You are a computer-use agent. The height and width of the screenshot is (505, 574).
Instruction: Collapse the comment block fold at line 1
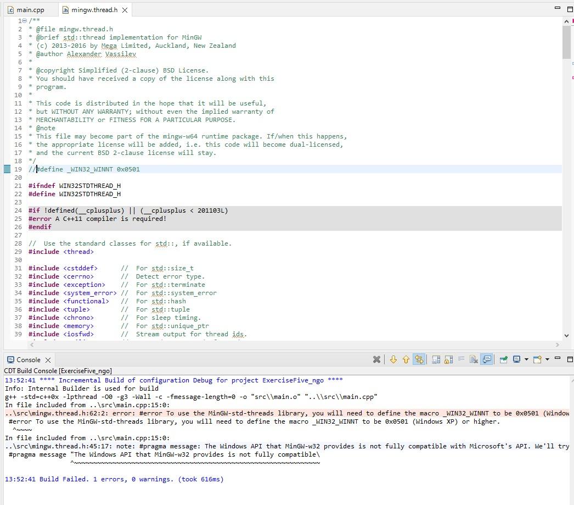(25, 21)
